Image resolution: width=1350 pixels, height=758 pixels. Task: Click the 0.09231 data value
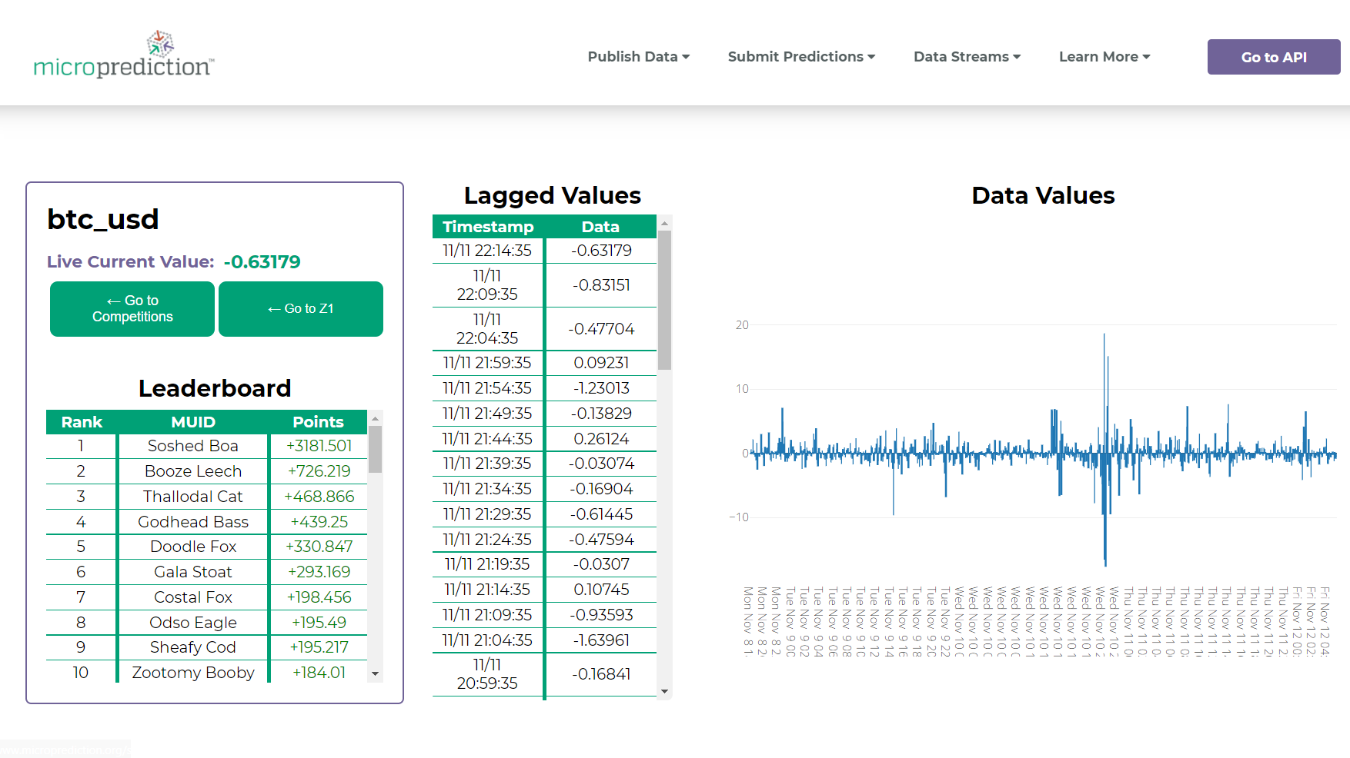[601, 363]
